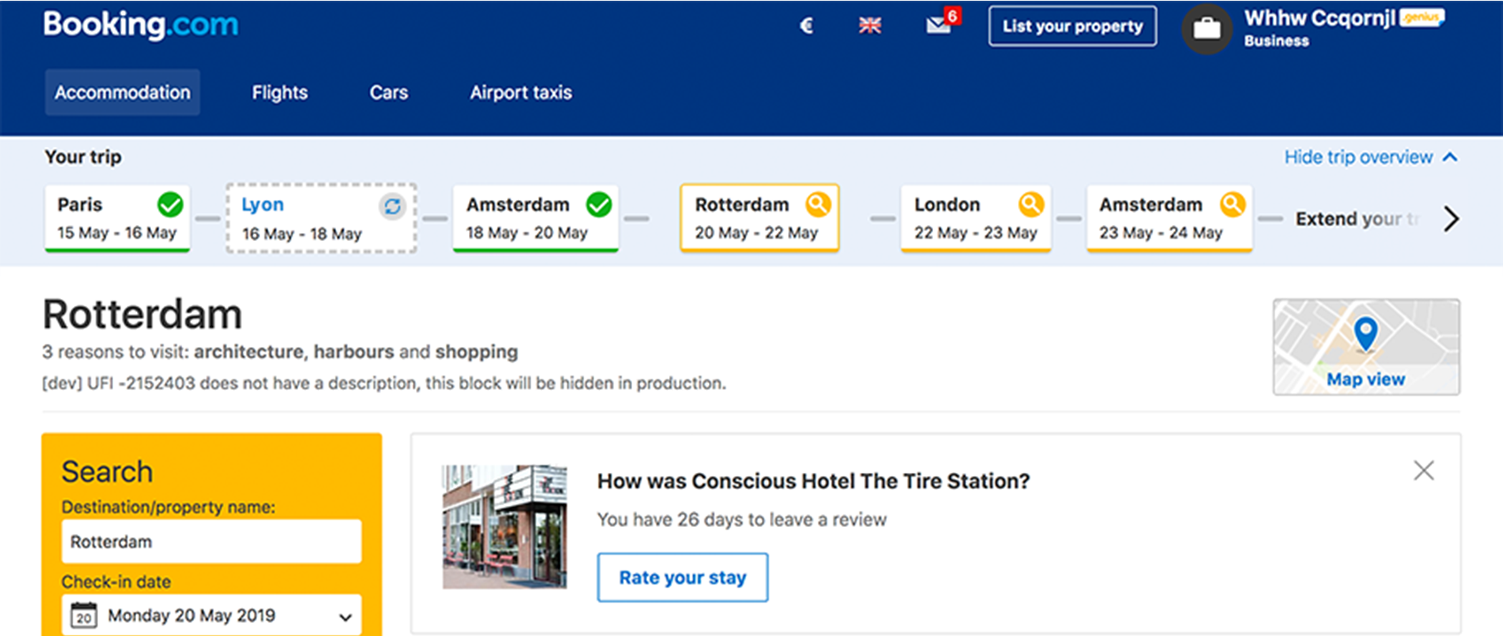This screenshot has height=636, width=1503.
Task: Click the refresh icon on Lyon card
Action: pyautogui.click(x=392, y=206)
